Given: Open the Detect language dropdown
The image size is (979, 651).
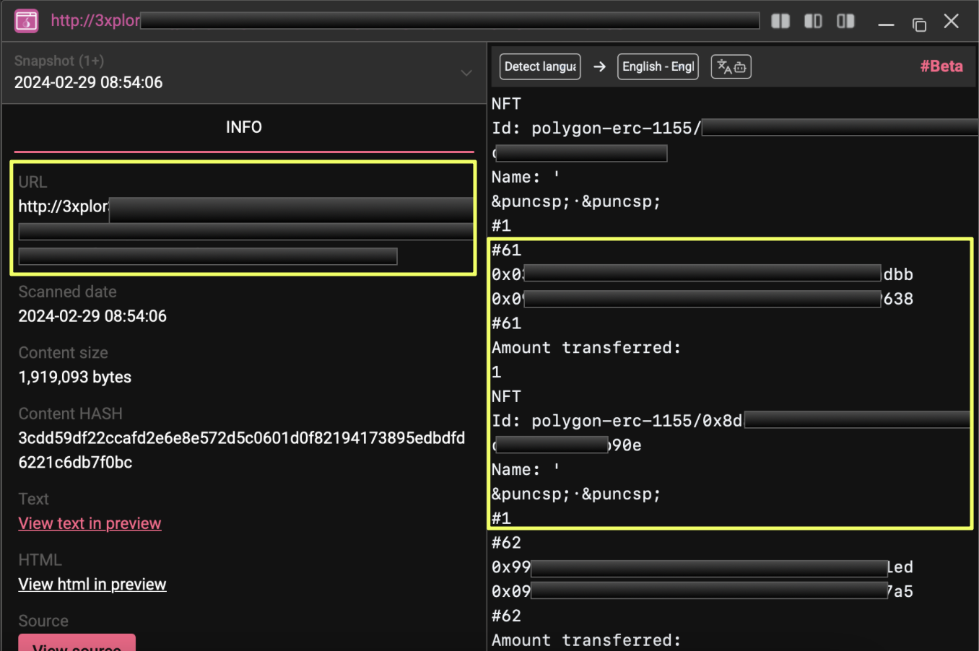Looking at the screenshot, I should (x=540, y=66).
